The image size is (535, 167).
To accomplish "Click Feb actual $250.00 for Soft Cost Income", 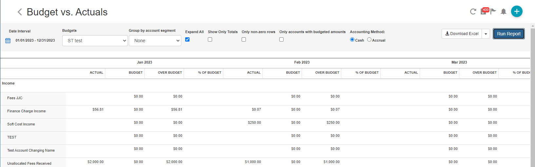I will coord(254,122).
